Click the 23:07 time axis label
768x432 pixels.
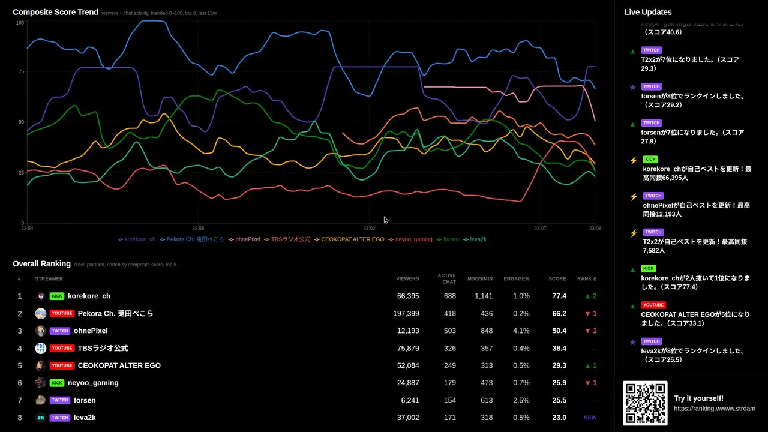[541, 229]
